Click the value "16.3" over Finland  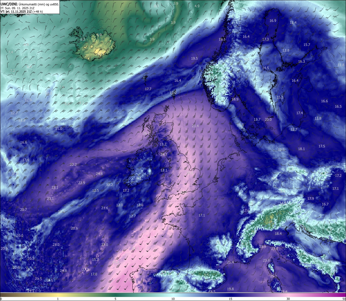click(x=301, y=62)
